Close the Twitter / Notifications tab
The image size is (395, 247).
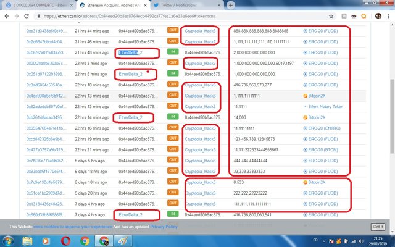click(x=219, y=6)
